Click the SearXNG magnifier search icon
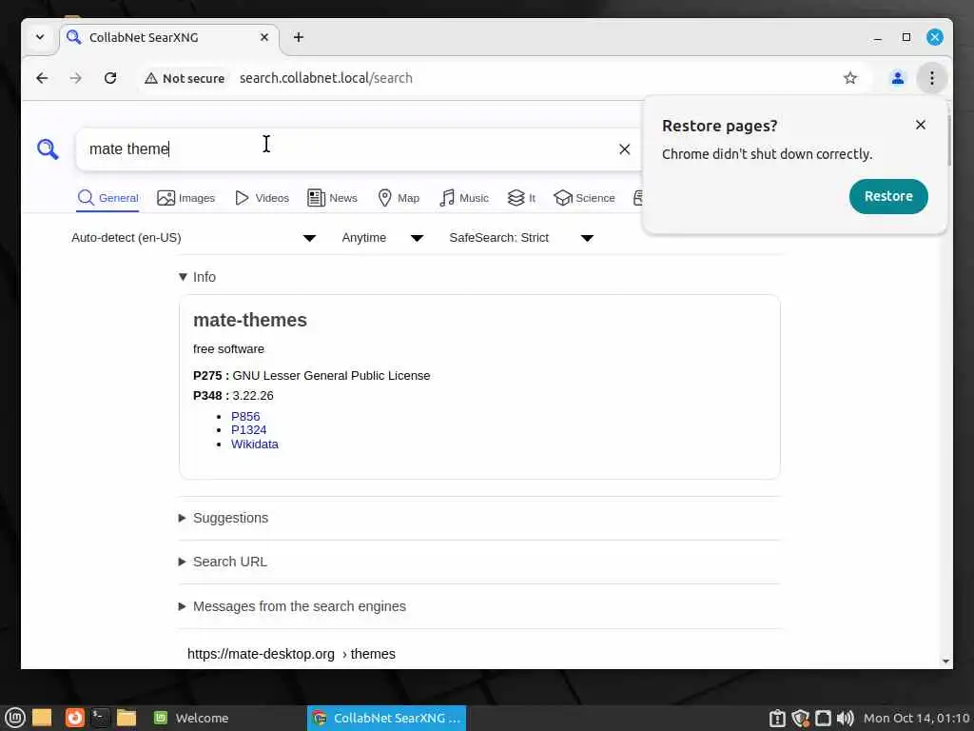The image size is (974, 731). pyautogui.click(x=48, y=149)
